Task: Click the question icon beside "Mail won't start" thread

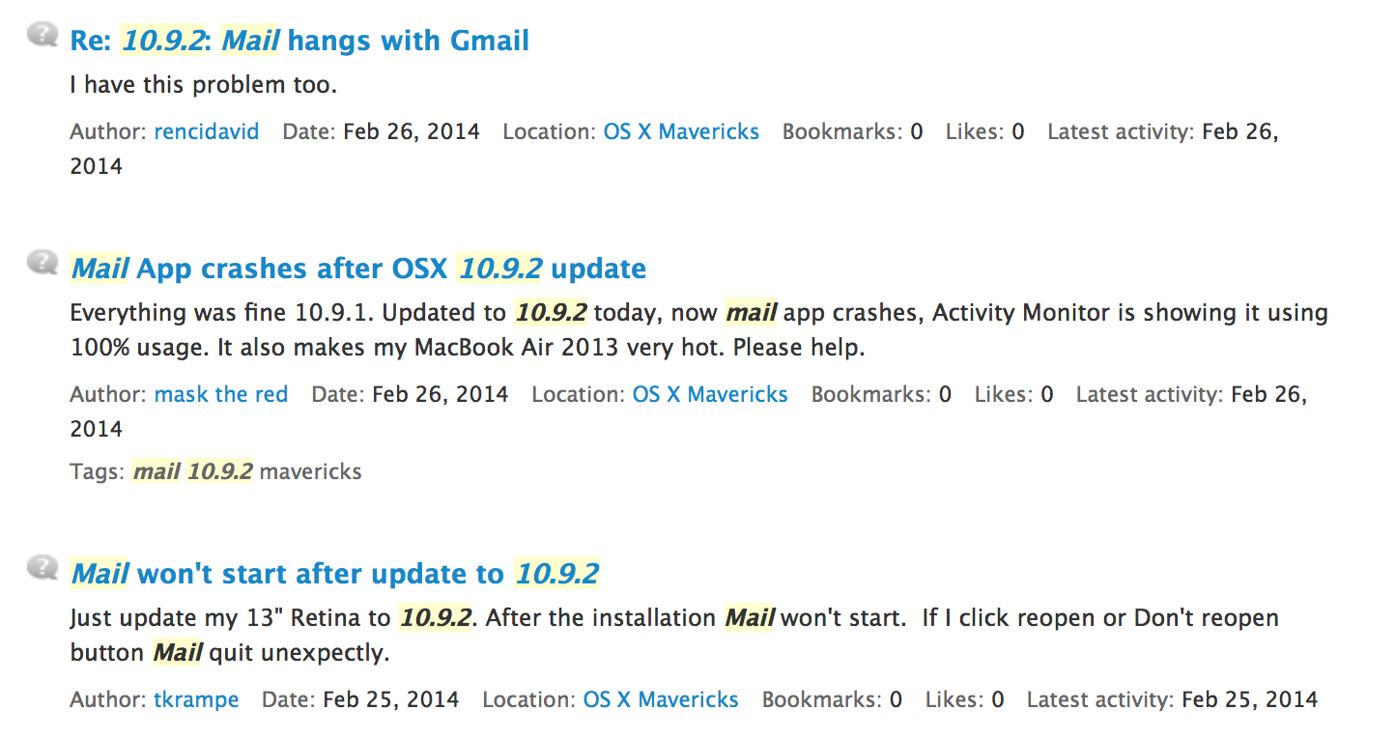Action: click(x=43, y=568)
